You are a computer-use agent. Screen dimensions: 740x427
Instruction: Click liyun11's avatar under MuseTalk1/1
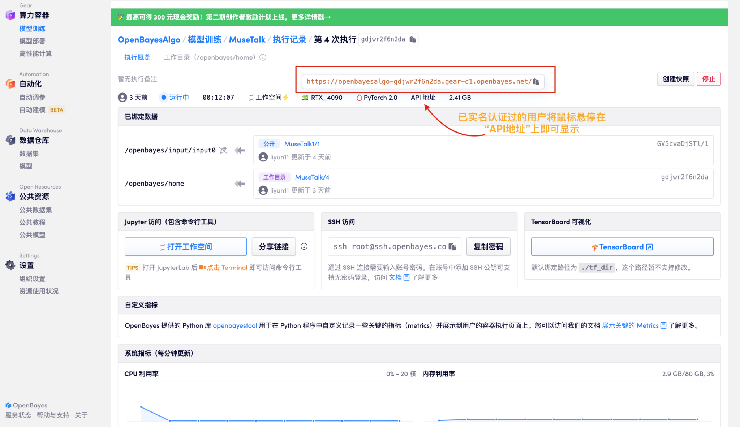(263, 157)
